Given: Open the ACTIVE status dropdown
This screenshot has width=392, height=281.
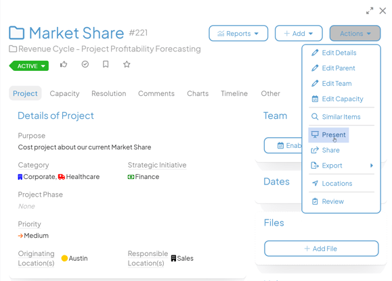Looking at the screenshot, I should coord(29,66).
